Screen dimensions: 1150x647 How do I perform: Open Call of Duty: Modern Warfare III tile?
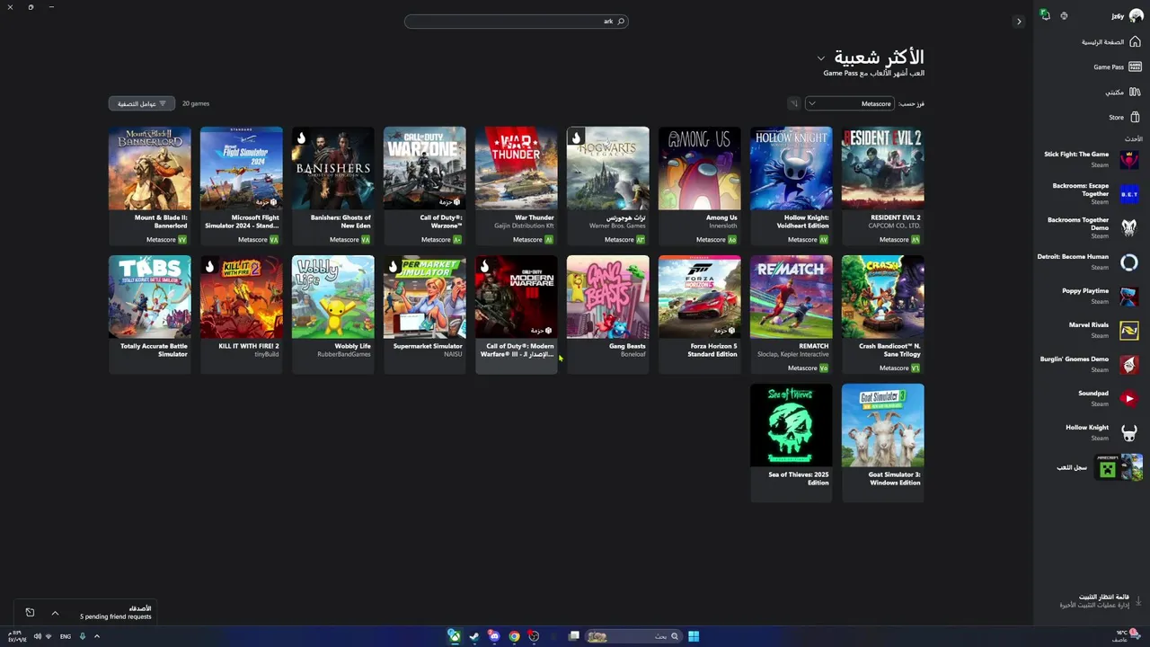click(x=516, y=314)
